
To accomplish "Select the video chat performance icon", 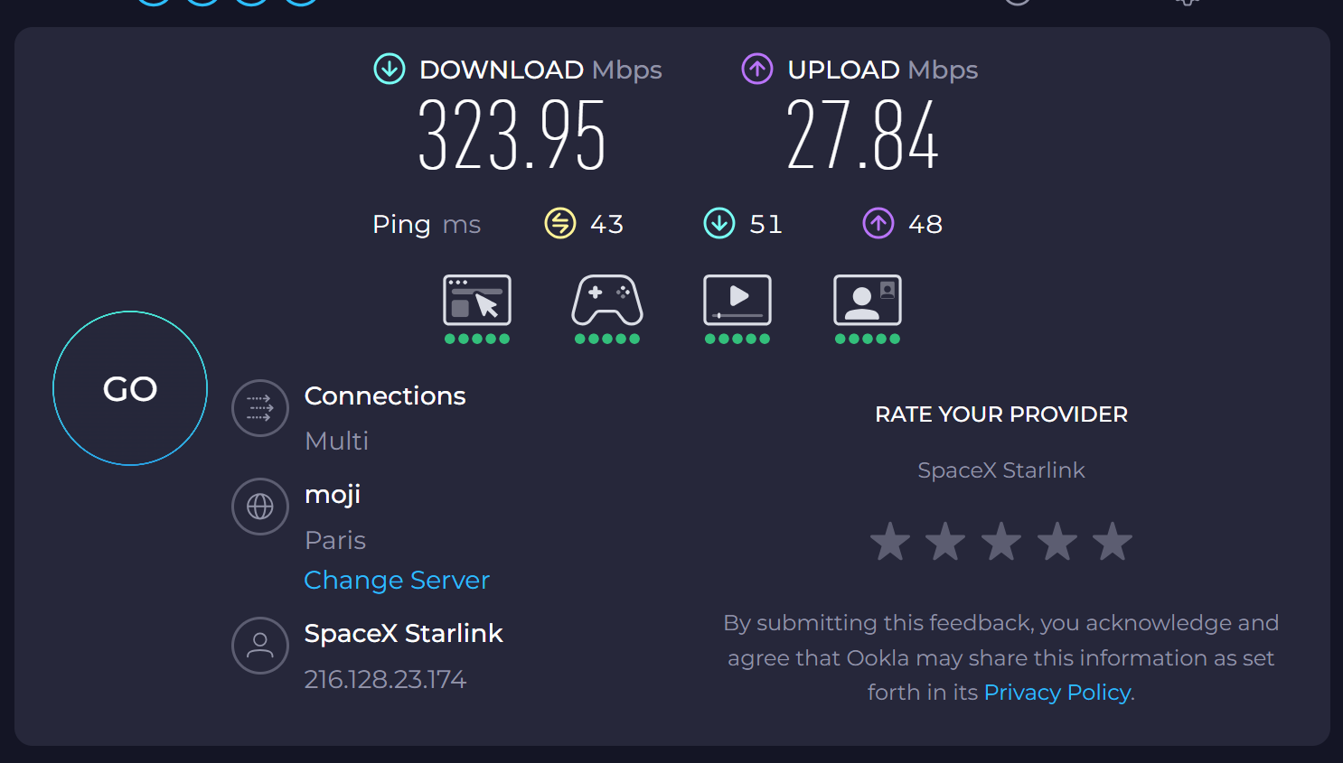I will (x=868, y=301).
